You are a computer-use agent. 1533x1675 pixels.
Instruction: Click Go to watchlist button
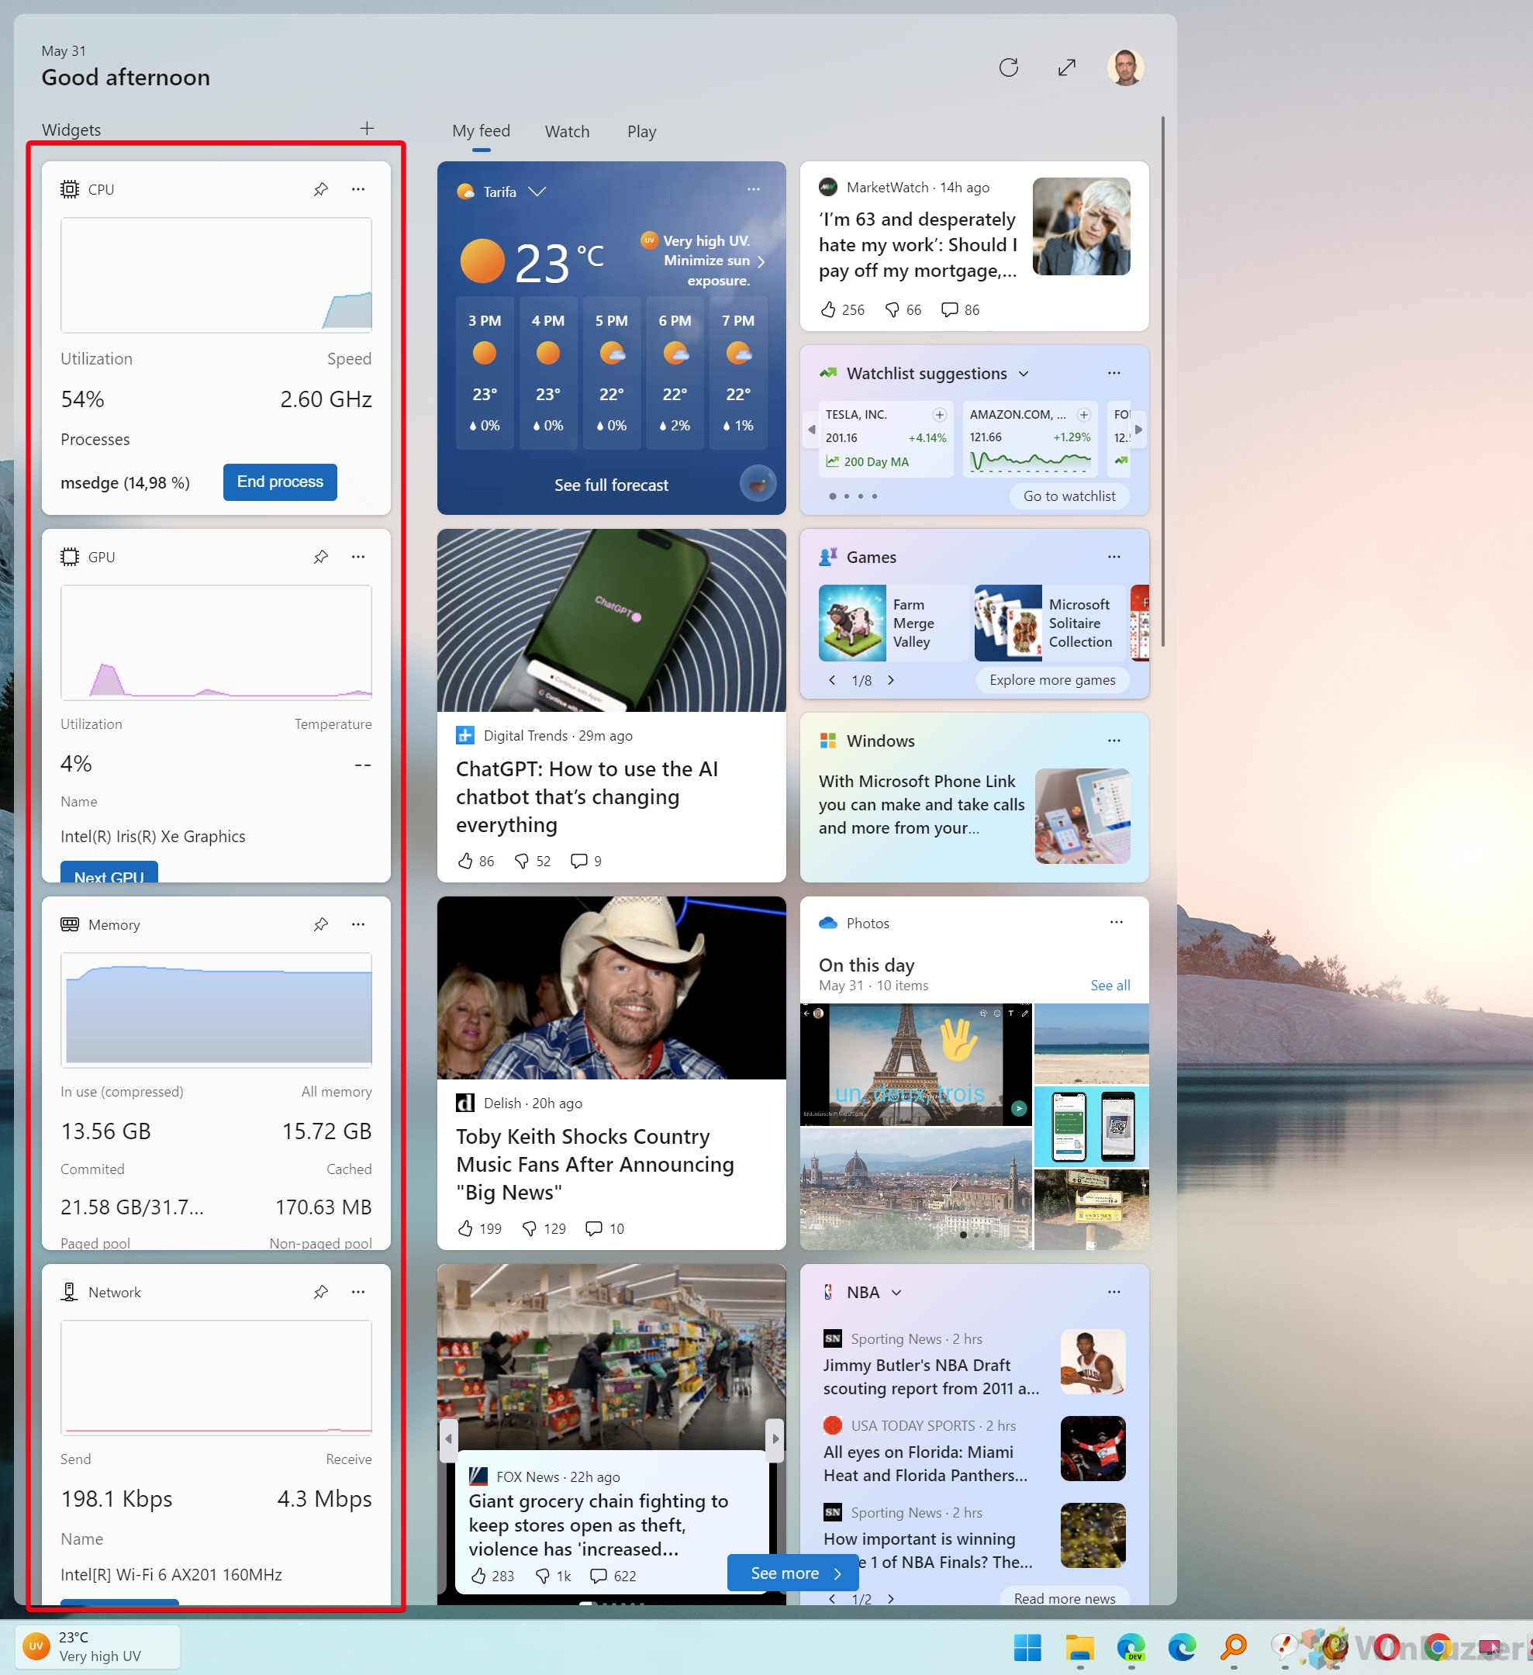coord(1069,496)
